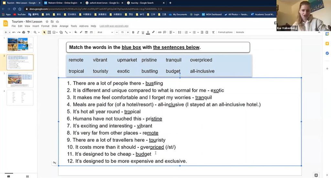Select the Paint format tool
Image resolution: width=331 pixels, height=178 pixels.
(x=28, y=32)
